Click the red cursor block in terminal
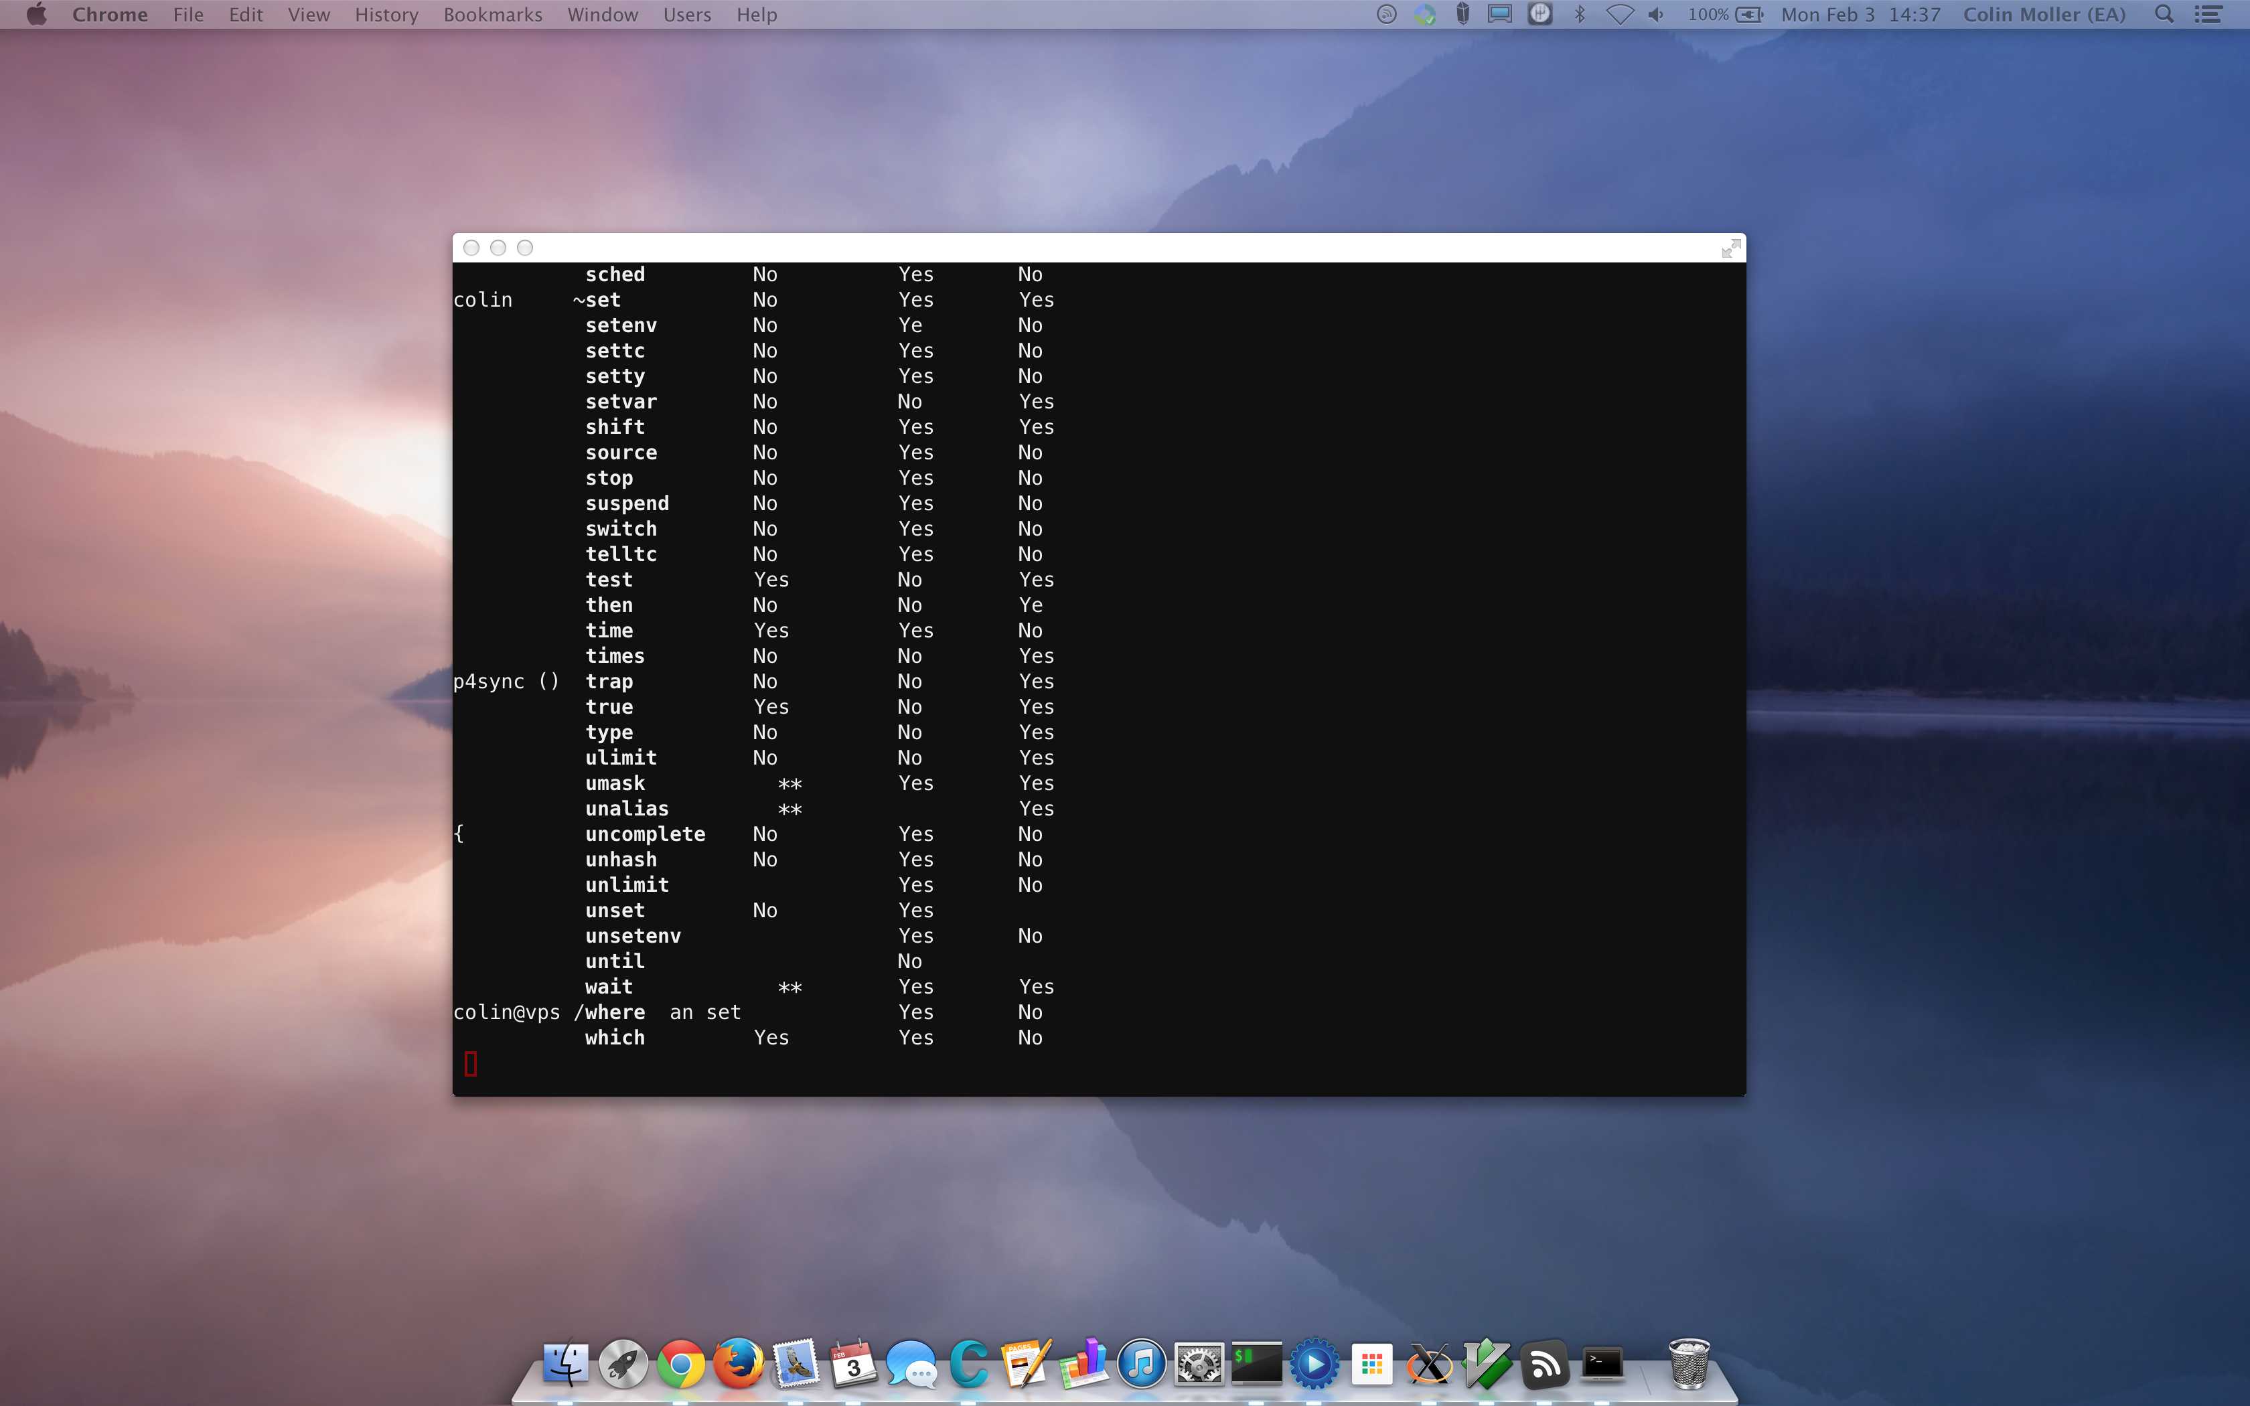 pyautogui.click(x=471, y=1063)
